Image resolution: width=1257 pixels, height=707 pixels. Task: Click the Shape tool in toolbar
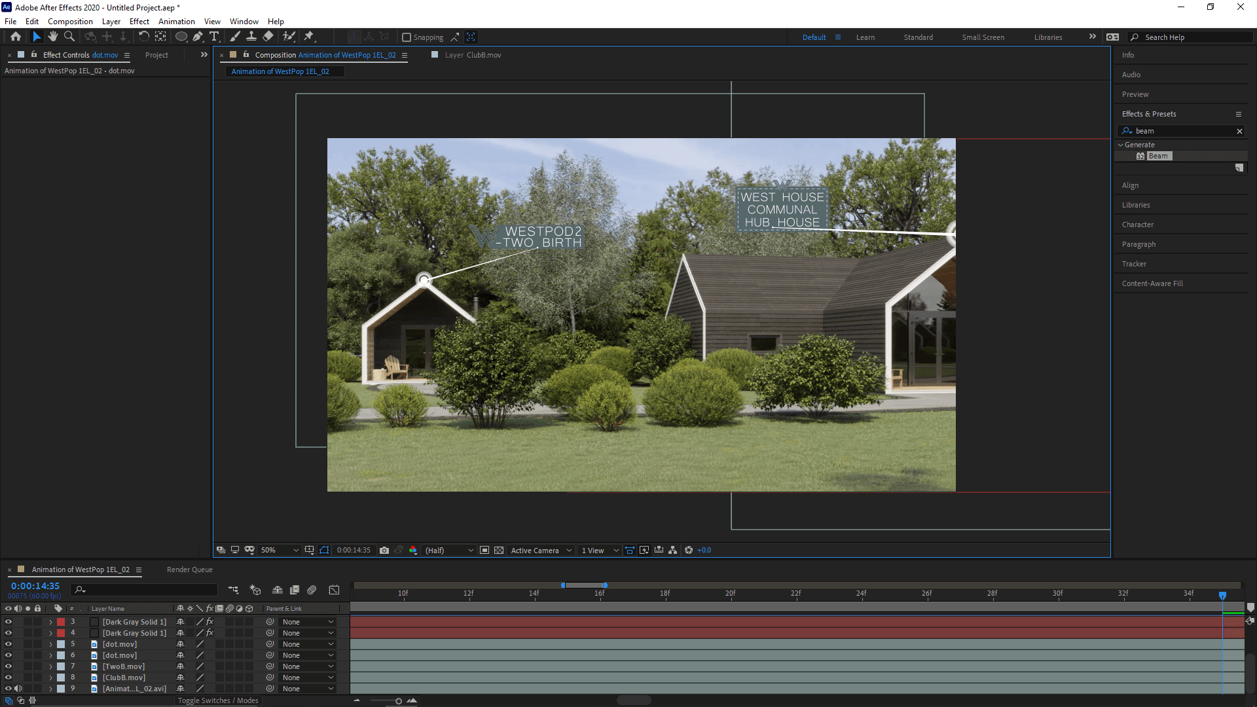[x=181, y=36]
